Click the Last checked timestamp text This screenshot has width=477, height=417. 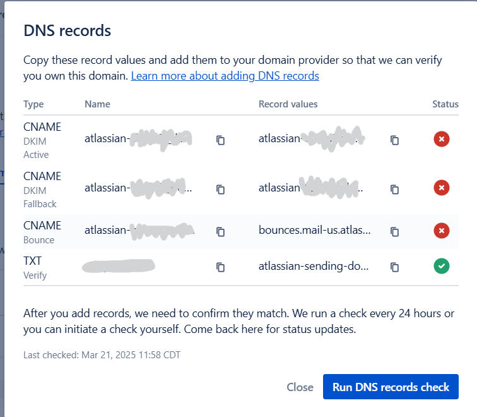102,355
